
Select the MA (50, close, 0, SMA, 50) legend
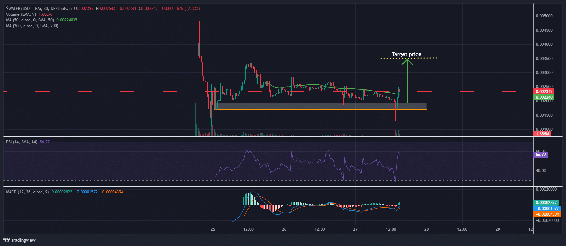[30, 20]
